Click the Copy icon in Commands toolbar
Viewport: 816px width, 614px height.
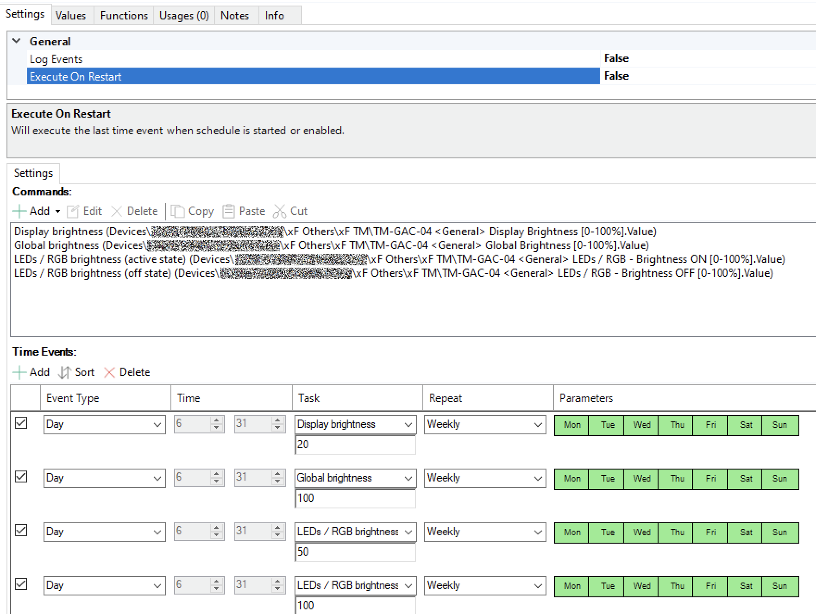[177, 212]
